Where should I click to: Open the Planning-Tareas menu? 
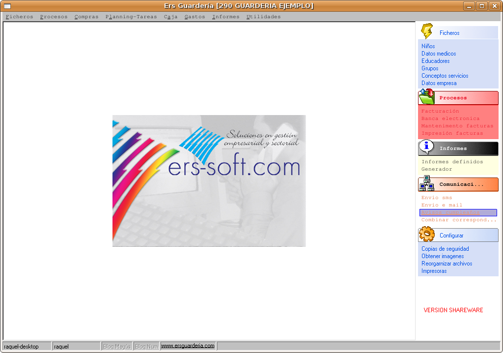coord(131,17)
